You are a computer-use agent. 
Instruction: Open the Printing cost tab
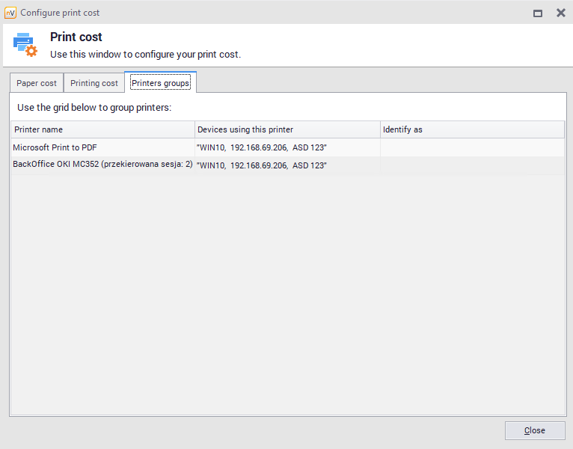coord(94,83)
